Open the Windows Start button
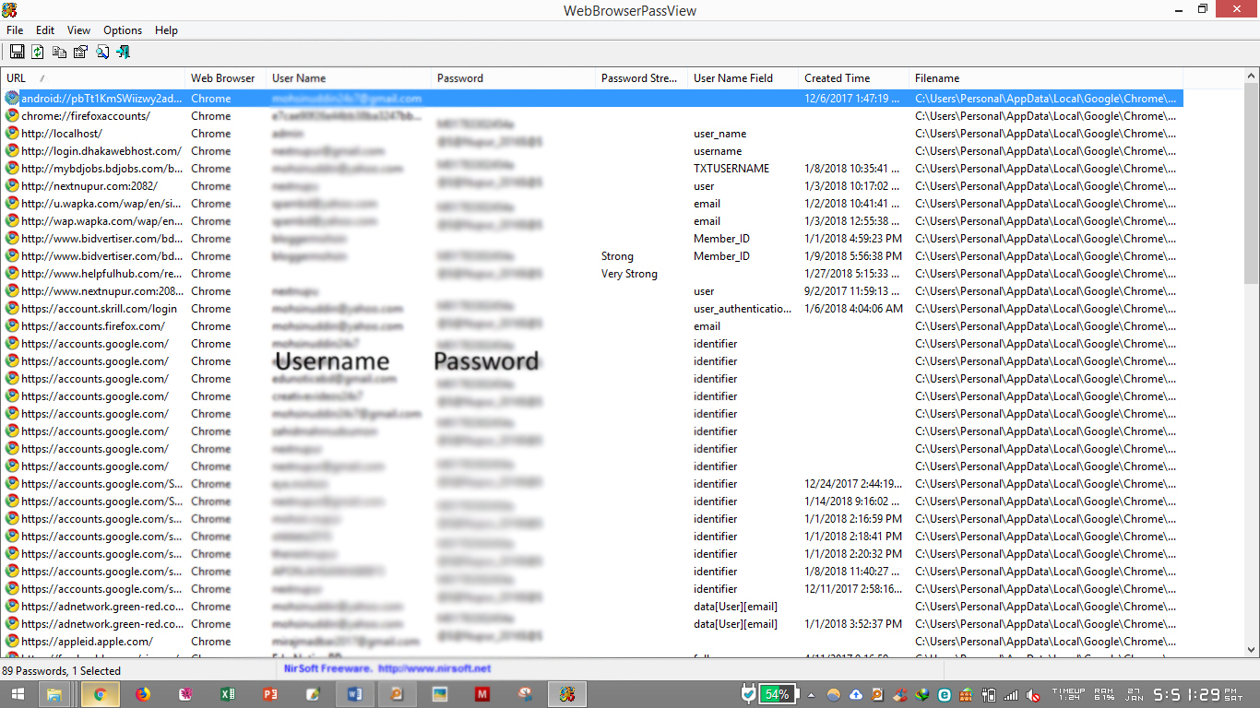Viewport: 1260px width, 708px height. point(18,694)
